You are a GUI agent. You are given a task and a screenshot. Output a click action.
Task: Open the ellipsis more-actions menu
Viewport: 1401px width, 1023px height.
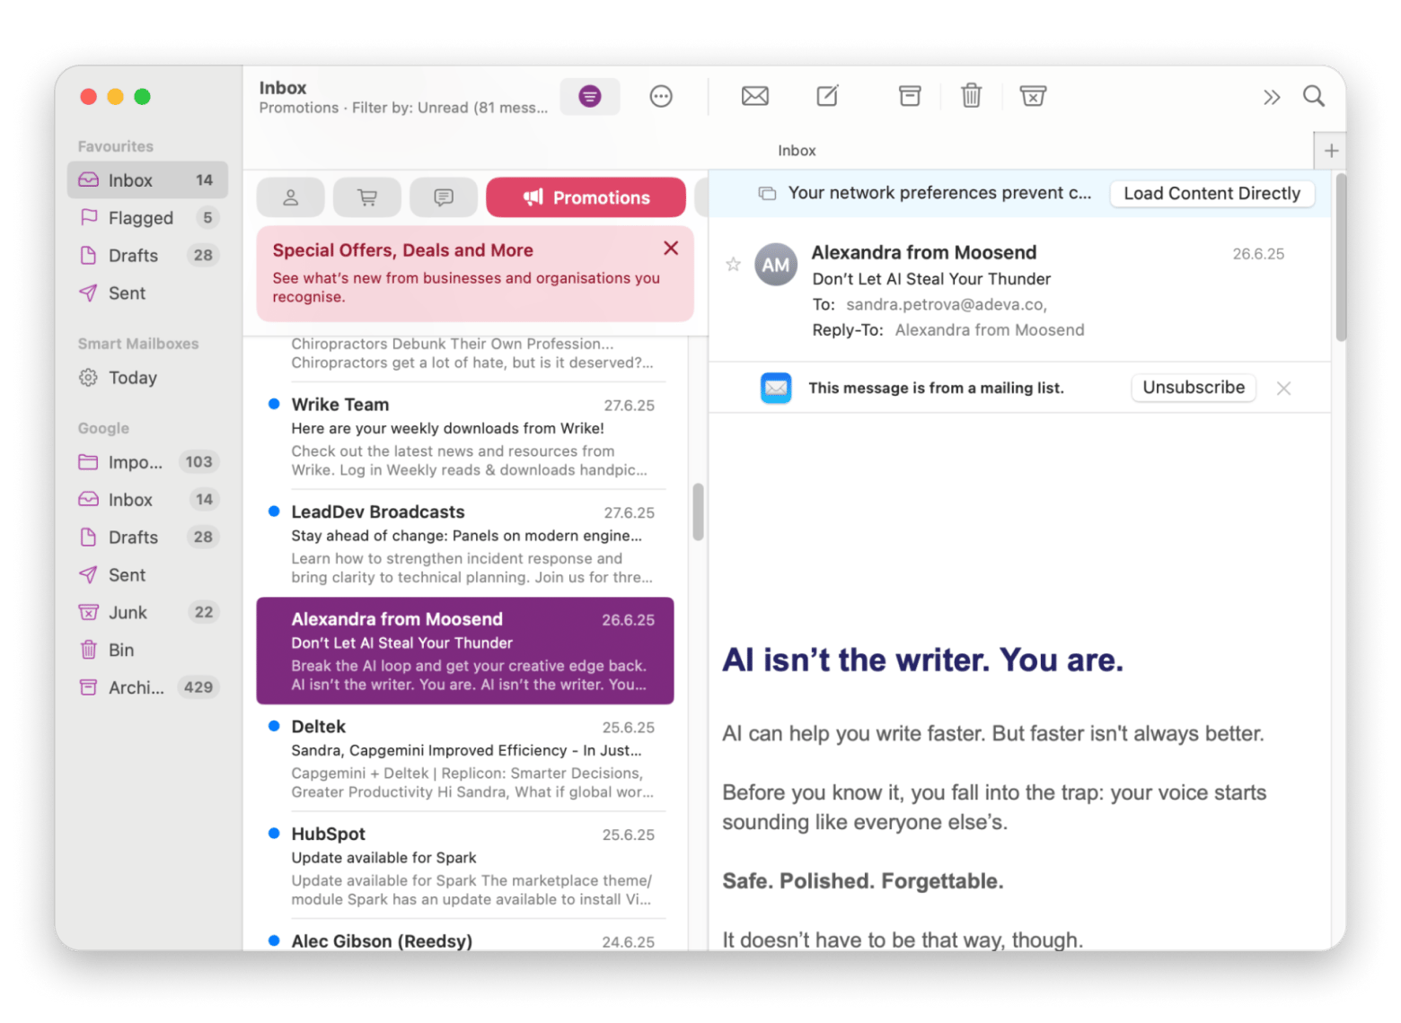(x=662, y=96)
